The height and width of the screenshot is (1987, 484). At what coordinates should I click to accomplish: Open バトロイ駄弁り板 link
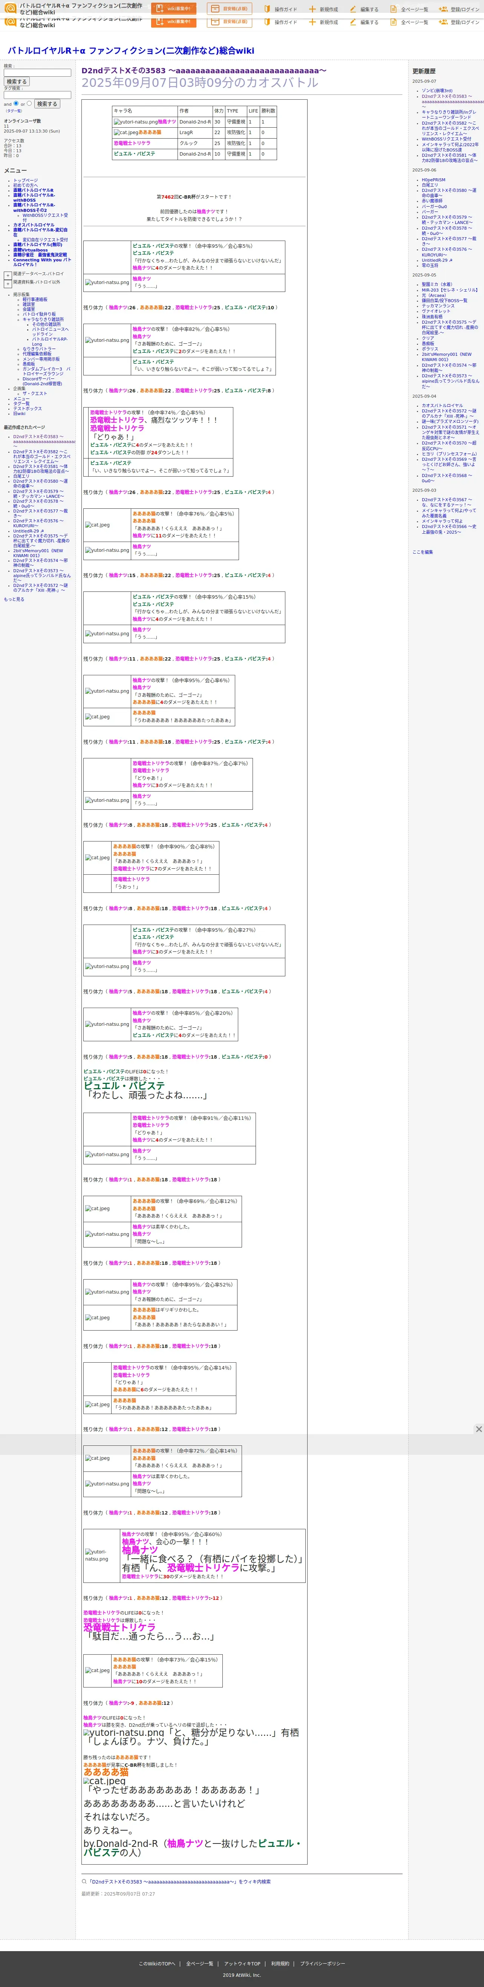pos(38,314)
